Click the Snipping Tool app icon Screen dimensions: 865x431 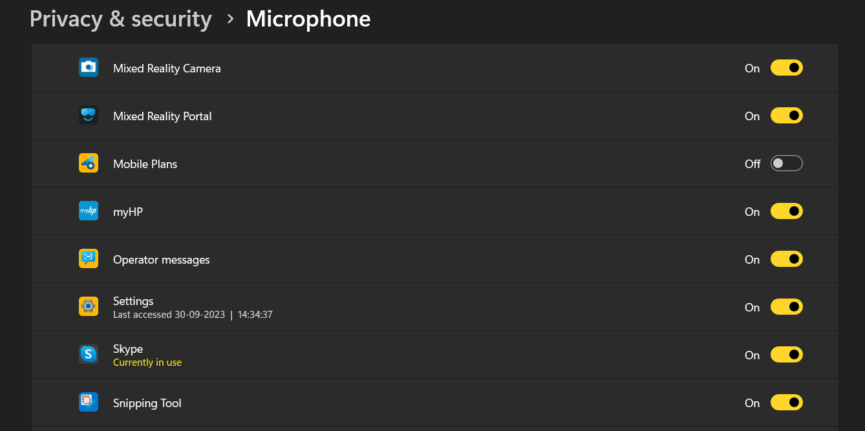coord(89,402)
